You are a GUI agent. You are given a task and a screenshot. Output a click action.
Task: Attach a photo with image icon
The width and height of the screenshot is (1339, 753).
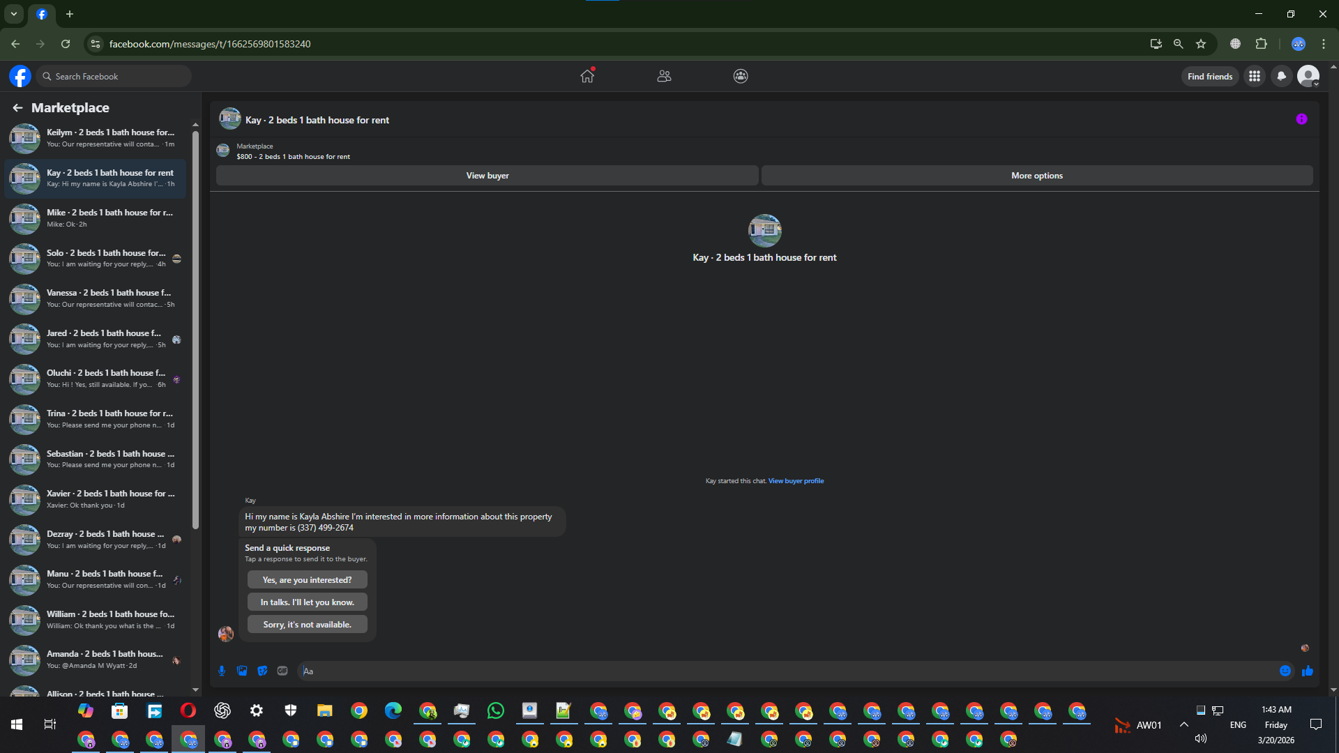[x=242, y=671]
